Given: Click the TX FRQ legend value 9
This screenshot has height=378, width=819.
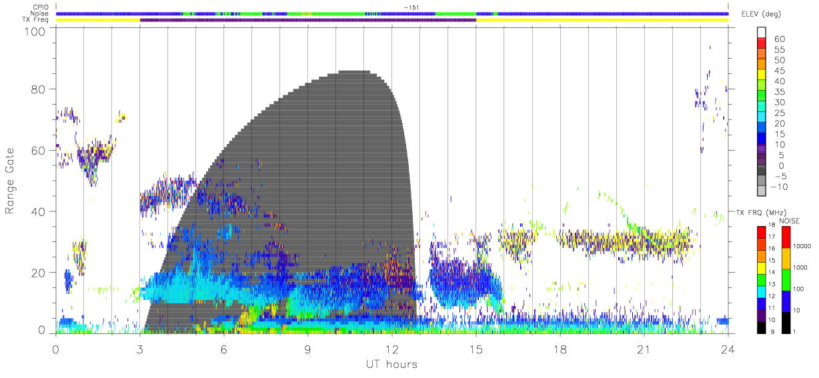Looking at the screenshot, I should click(x=772, y=331).
